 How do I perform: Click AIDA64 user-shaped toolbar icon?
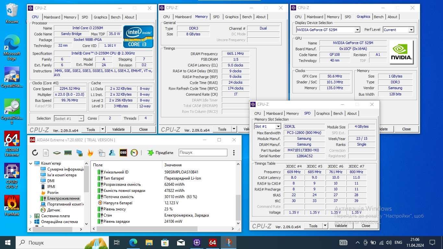click(112, 153)
